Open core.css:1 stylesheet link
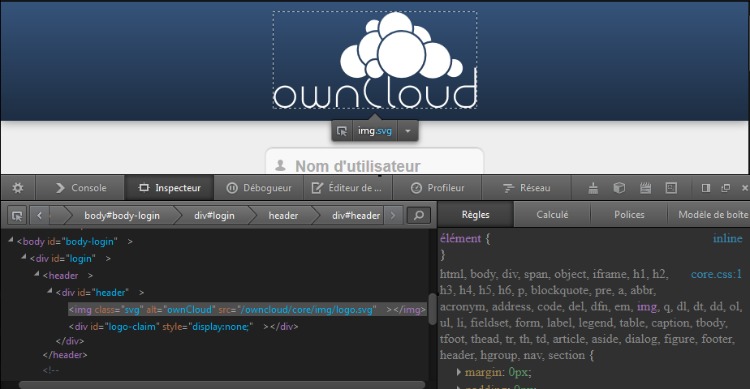The width and height of the screenshot is (750, 389). coord(716,274)
